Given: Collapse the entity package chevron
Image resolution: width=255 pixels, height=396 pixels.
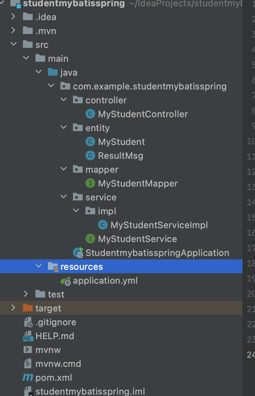Looking at the screenshot, I should pos(64,127).
